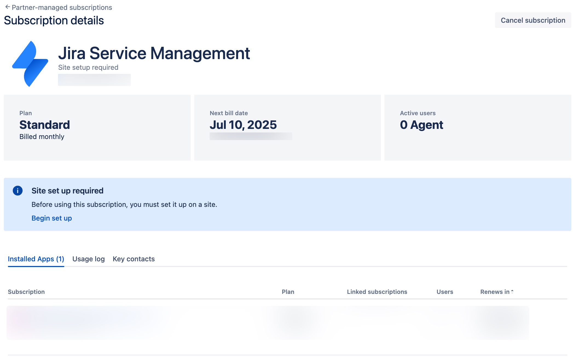Click the Next bill date label
Image resolution: width=573 pixels, height=359 pixels.
tap(229, 113)
